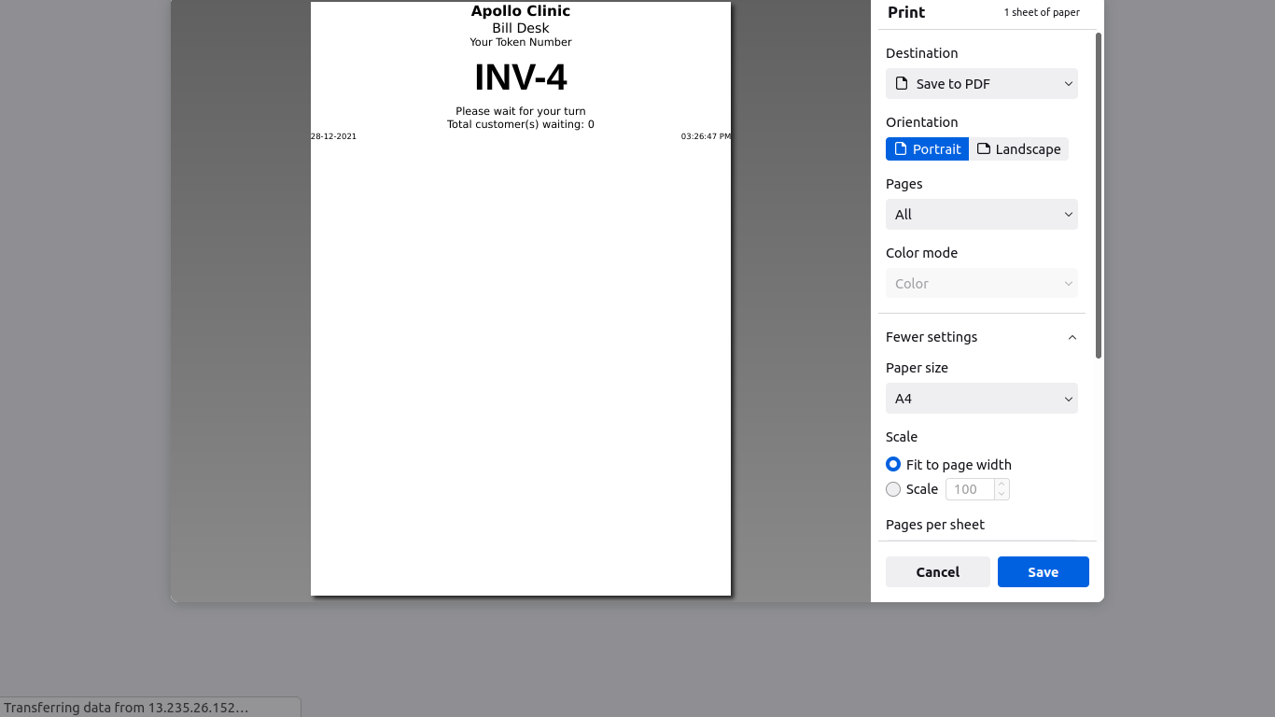
Task: Click the print settings panel scrollbar
Action: pos(1099,196)
